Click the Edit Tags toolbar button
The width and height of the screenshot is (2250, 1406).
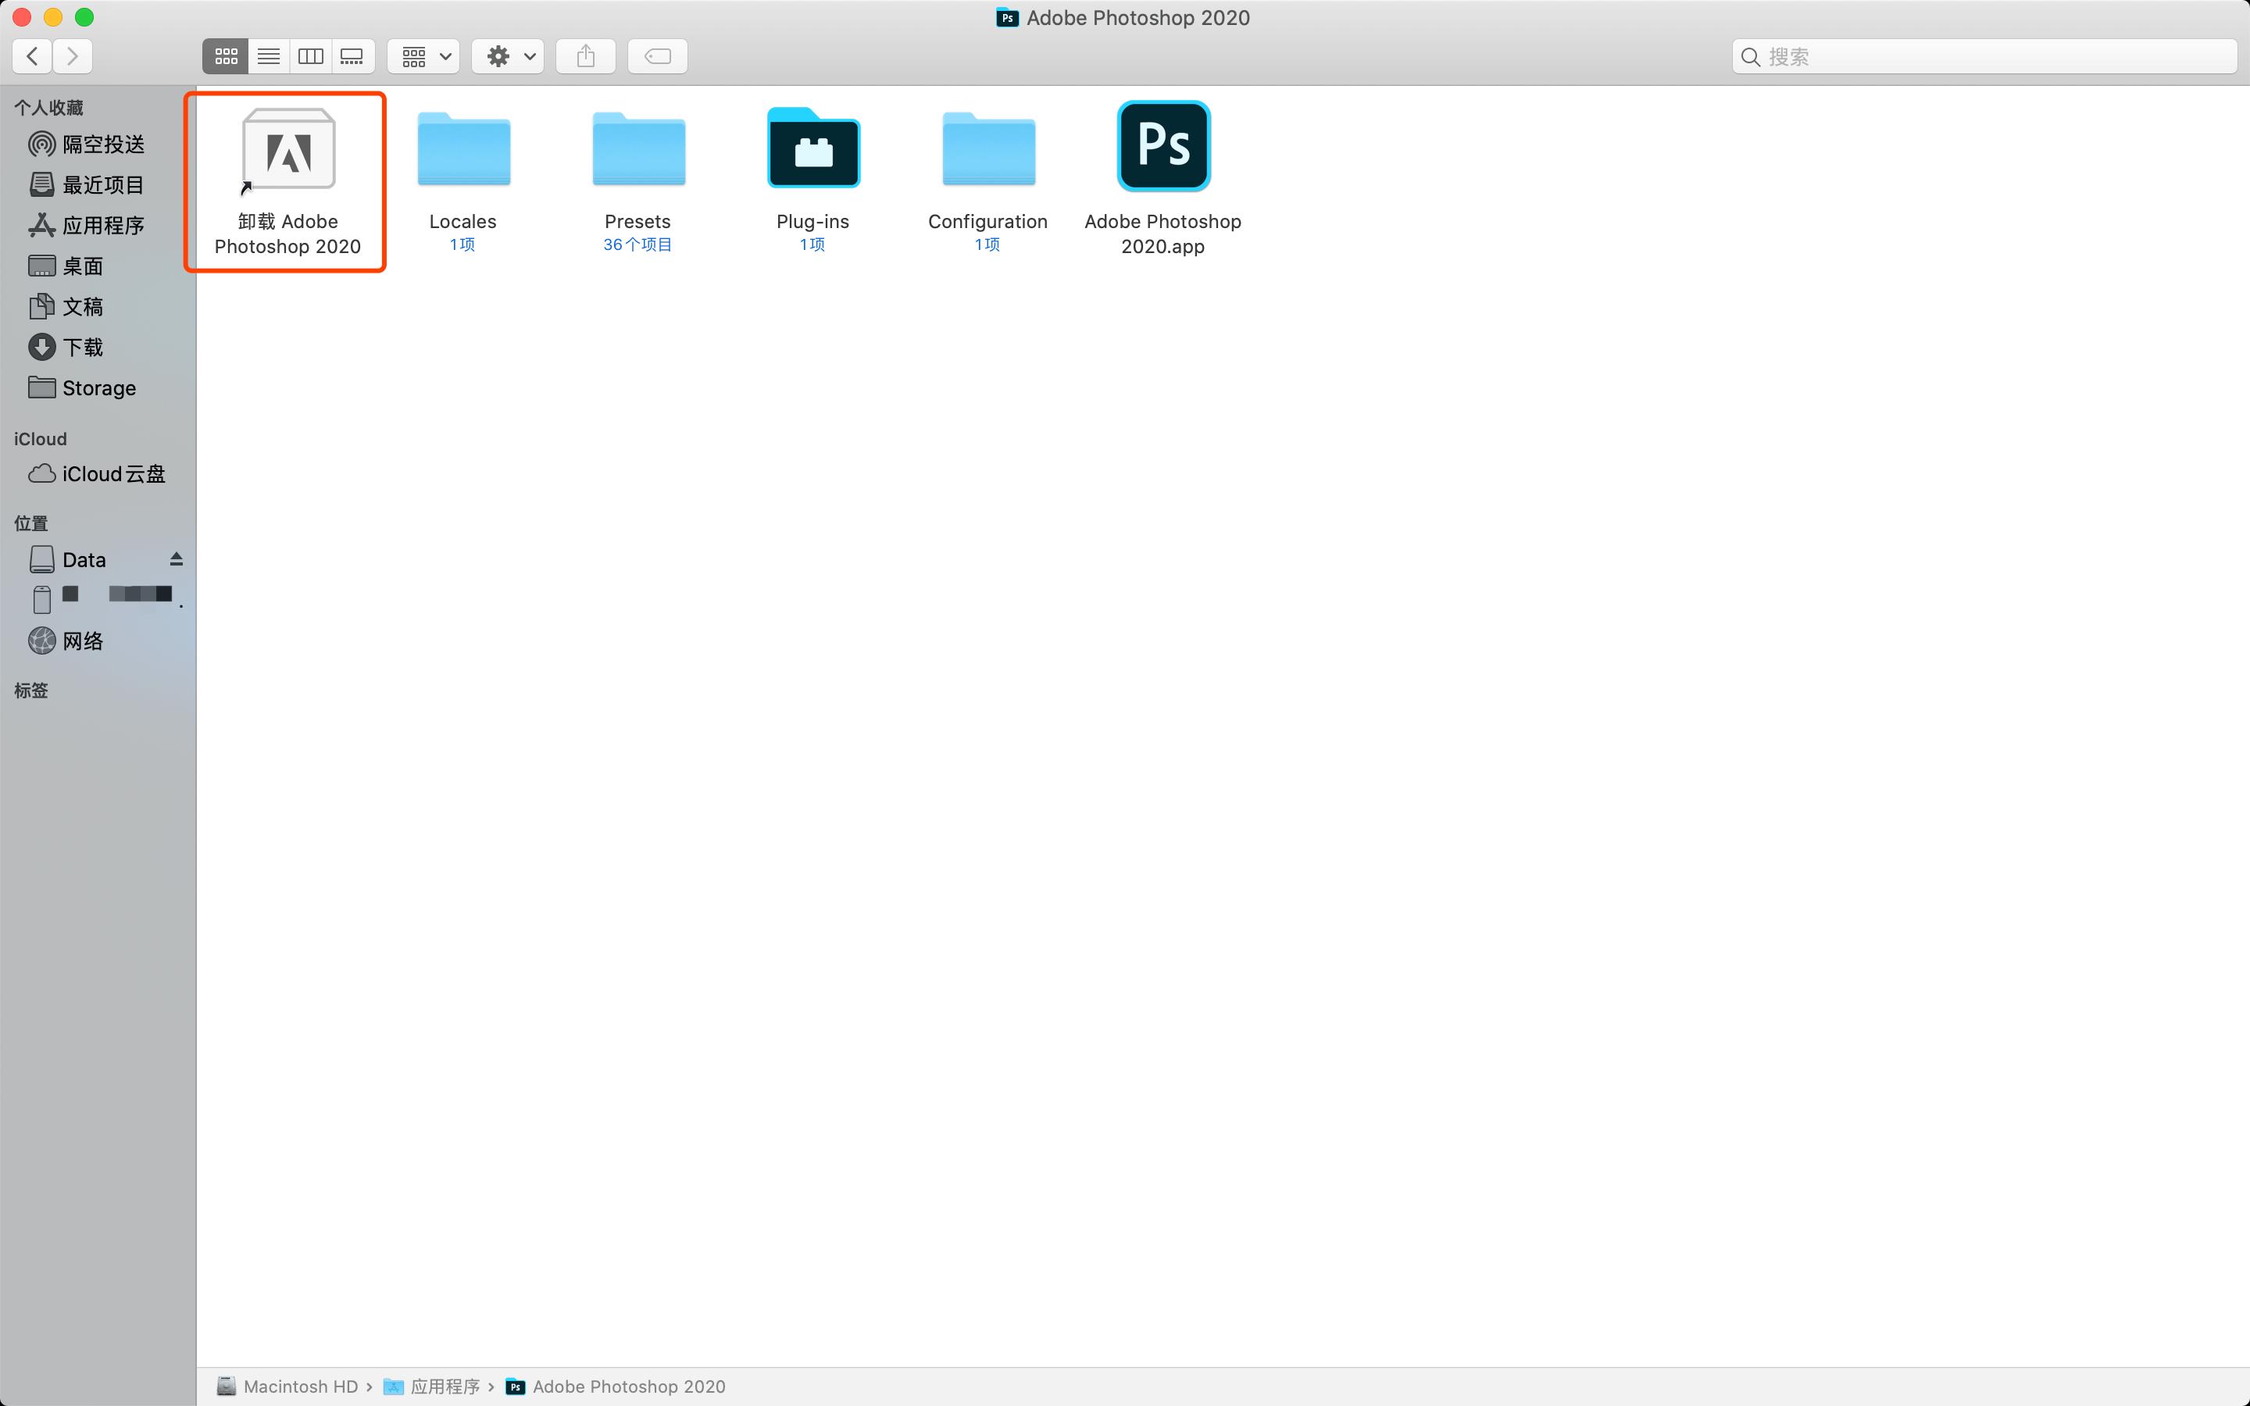click(x=657, y=57)
